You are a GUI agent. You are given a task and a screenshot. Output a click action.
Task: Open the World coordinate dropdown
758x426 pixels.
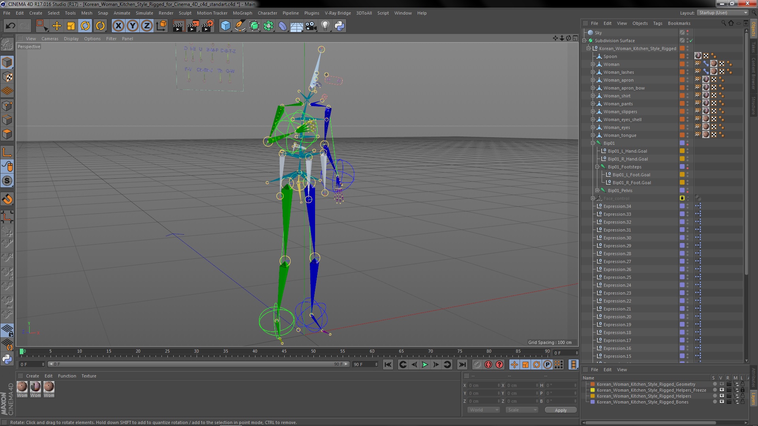pyautogui.click(x=483, y=410)
